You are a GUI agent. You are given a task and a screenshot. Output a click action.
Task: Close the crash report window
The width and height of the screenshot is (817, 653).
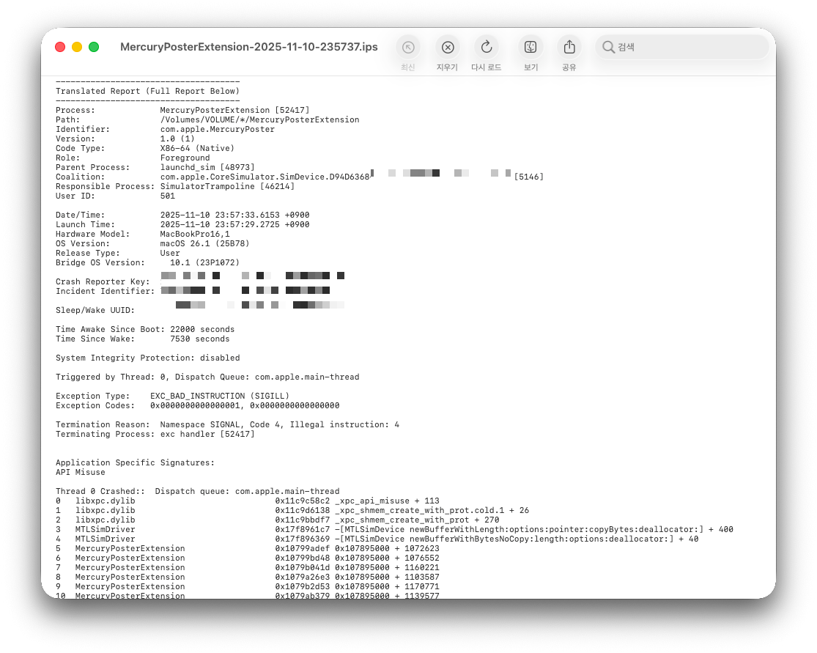pyautogui.click(x=60, y=47)
